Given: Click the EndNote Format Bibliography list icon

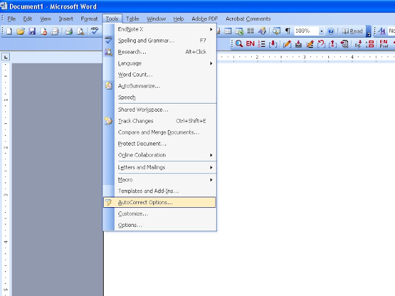Looking at the screenshot, I should [x=262, y=44].
